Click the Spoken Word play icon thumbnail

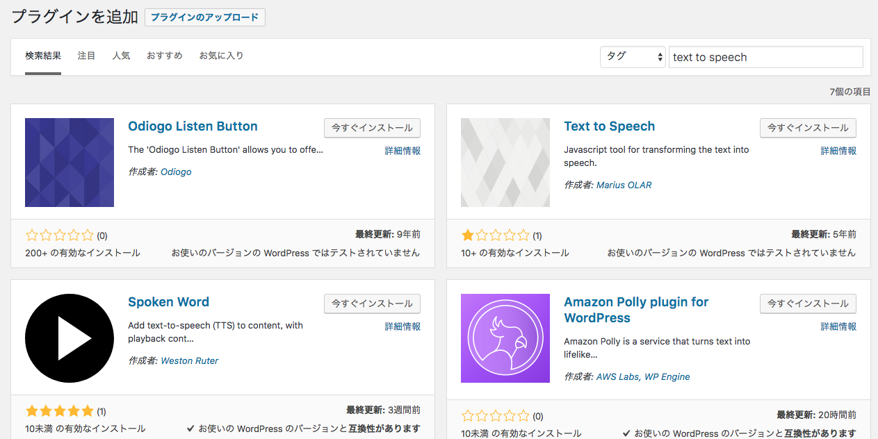click(70, 338)
